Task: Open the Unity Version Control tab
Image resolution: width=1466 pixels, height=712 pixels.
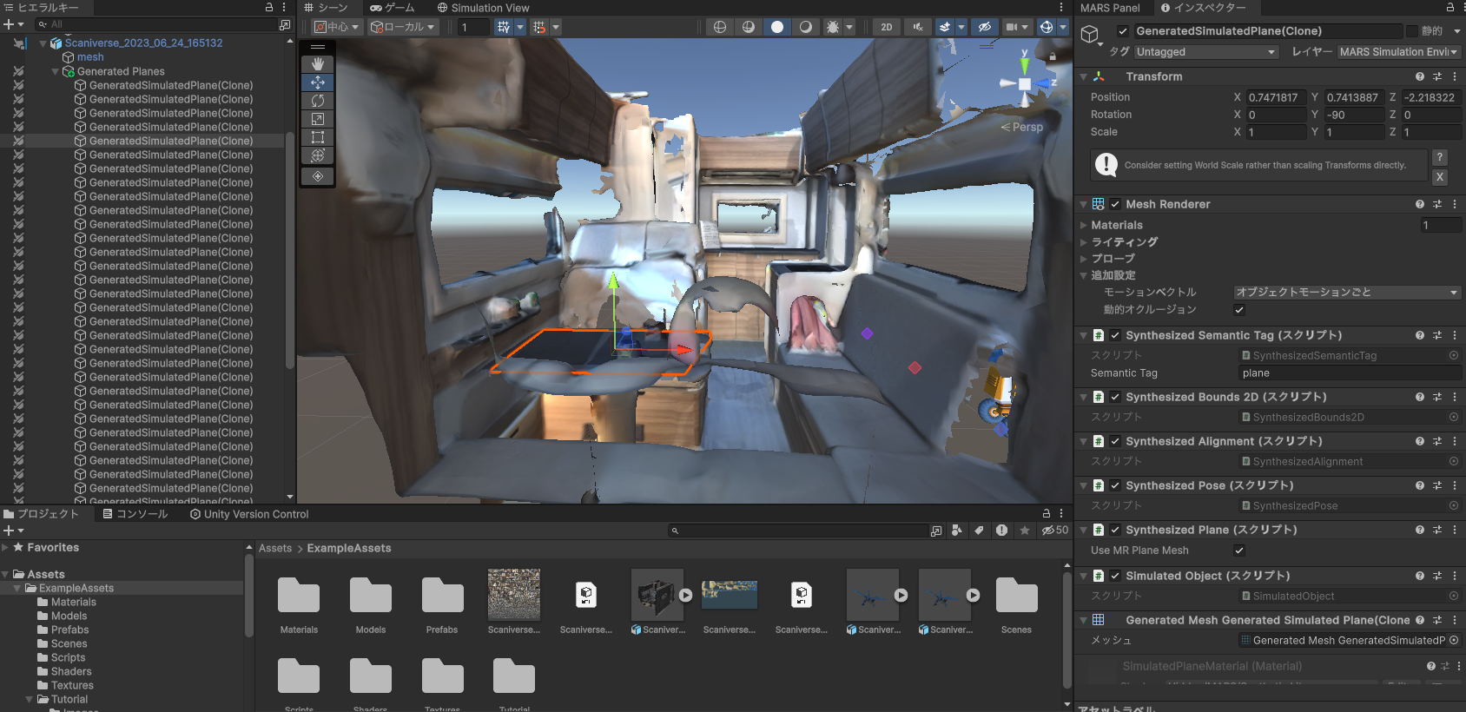Action: pos(249,514)
